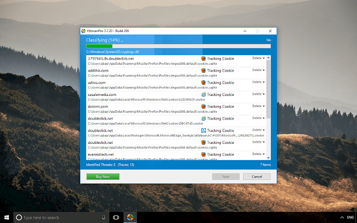Click Firefox icon on 3797665.fls.doubleclick.net row

[203, 58]
